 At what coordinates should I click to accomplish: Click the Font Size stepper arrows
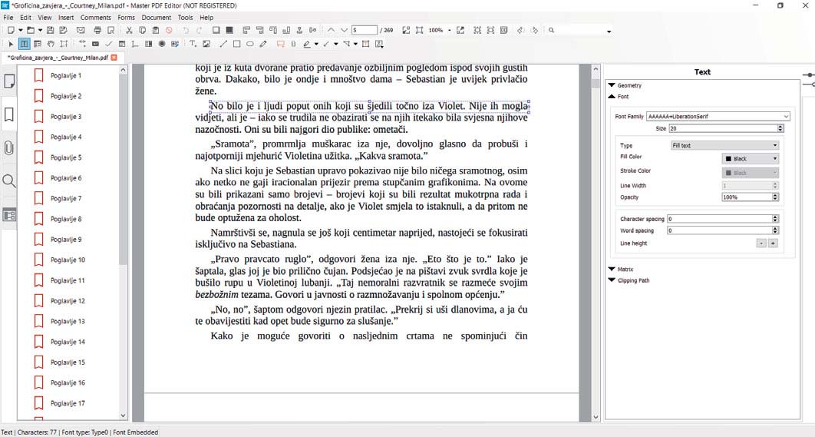pyautogui.click(x=780, y=128)
